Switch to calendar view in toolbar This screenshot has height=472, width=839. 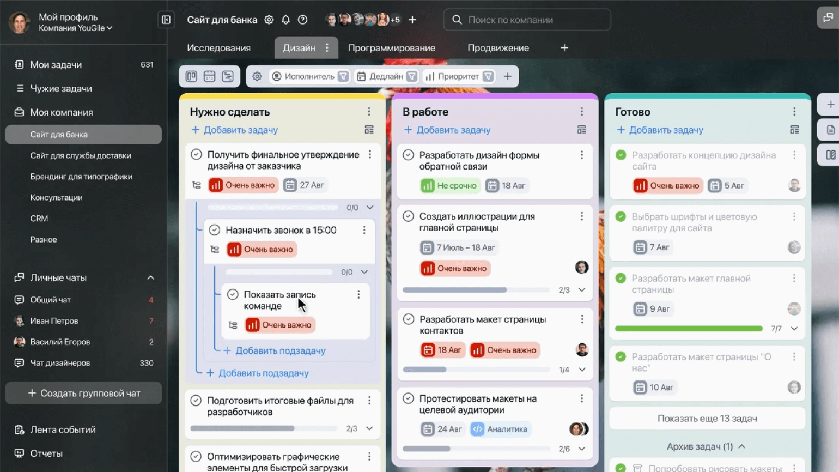pos(209,76)
